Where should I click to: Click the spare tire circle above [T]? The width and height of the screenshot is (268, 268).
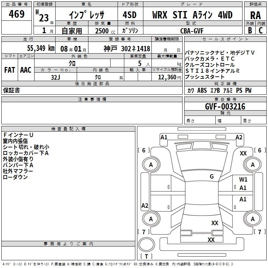146,245
